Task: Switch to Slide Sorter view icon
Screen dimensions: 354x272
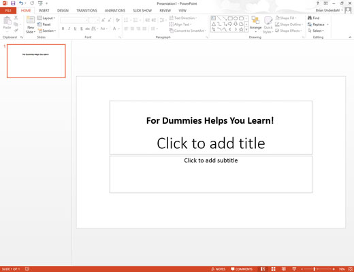Action: coord(273,269)
